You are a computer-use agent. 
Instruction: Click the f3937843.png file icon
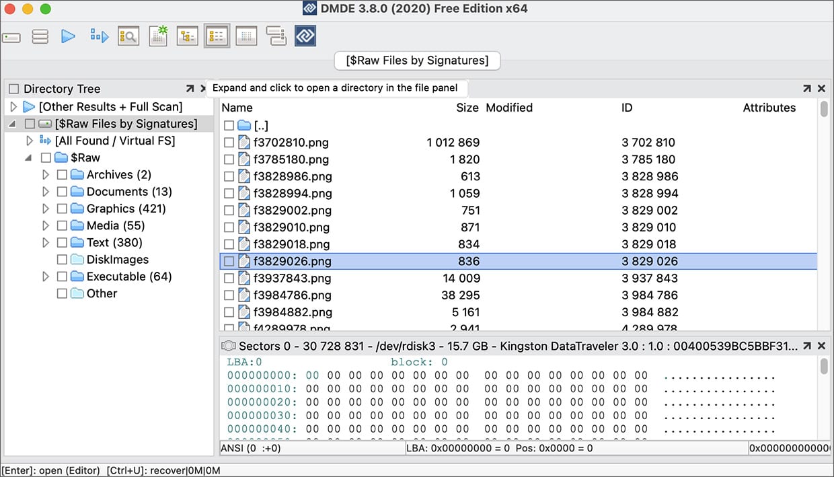(x=244, y=279)
